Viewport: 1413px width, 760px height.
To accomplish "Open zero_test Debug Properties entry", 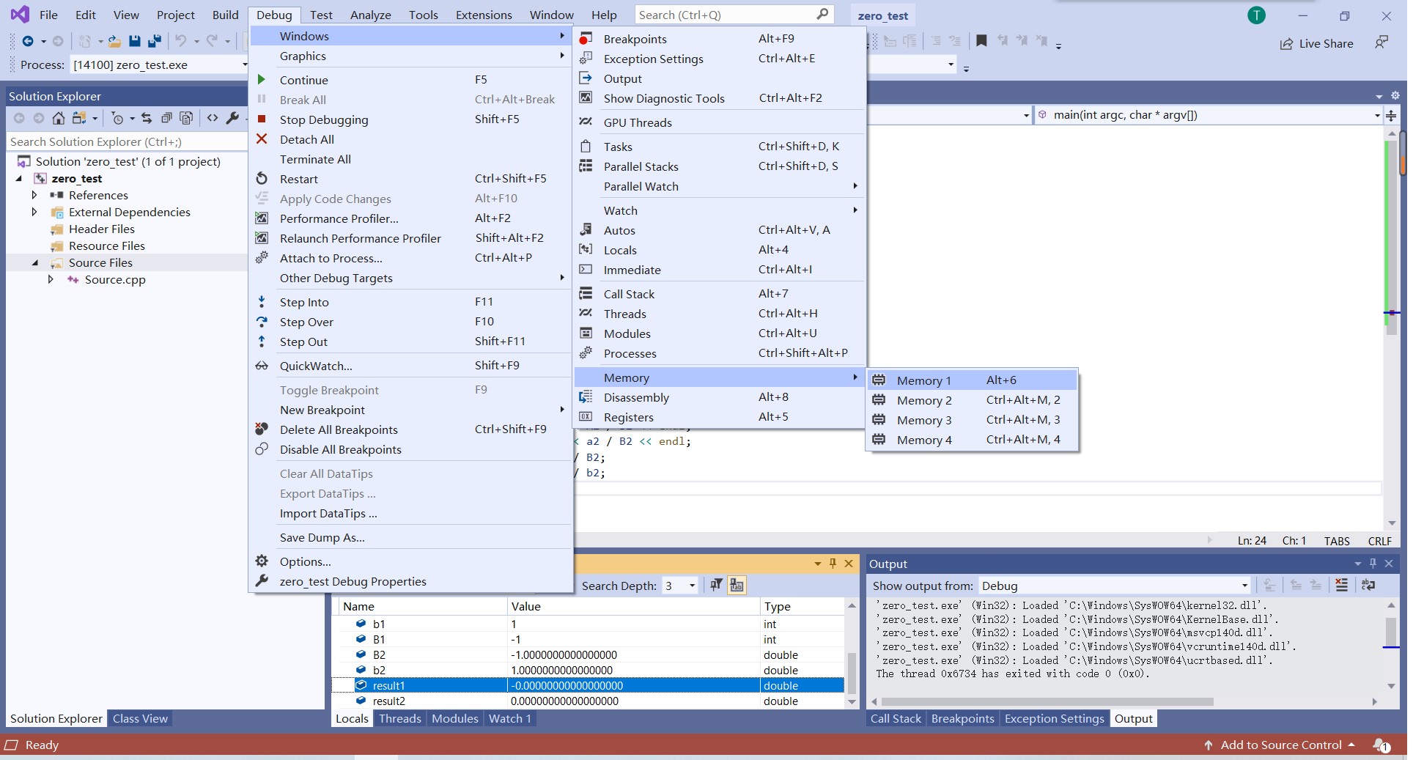I will (410, 581).
